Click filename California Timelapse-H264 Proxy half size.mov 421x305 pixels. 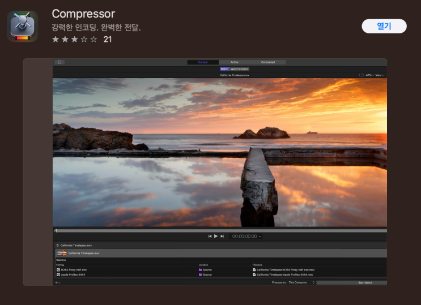click(x=286, y=270)
